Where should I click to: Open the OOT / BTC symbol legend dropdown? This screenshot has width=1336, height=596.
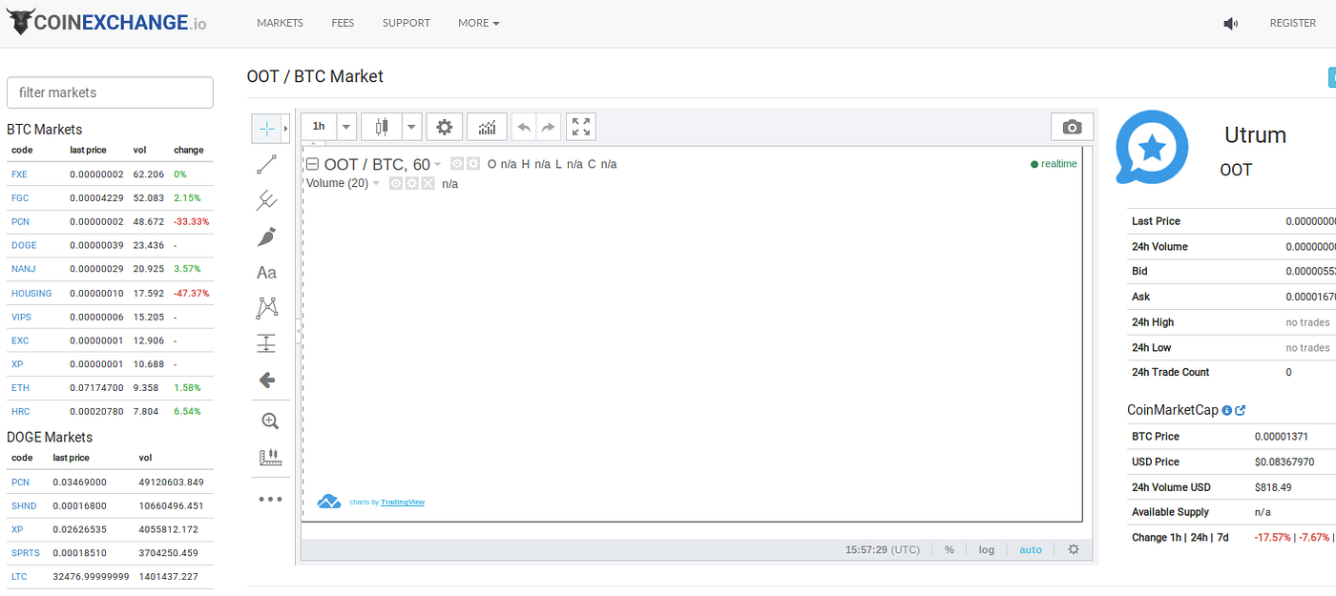pyautogui.click(x=438, y=164)
